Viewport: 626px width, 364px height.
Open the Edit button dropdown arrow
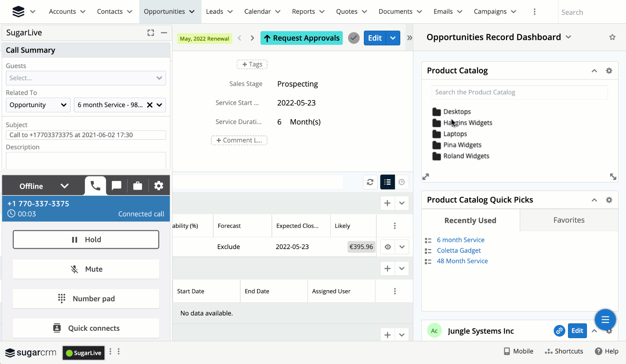tap(393, 38)
